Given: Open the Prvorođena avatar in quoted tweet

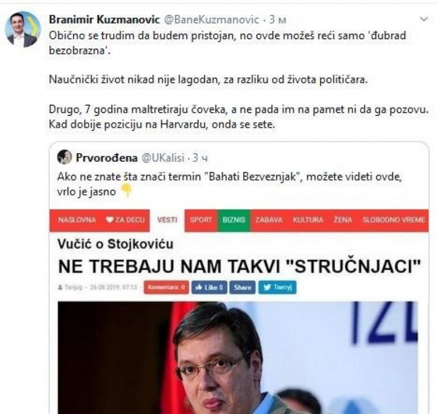Looking at the screenshot, I should click(x=65, y=157).
